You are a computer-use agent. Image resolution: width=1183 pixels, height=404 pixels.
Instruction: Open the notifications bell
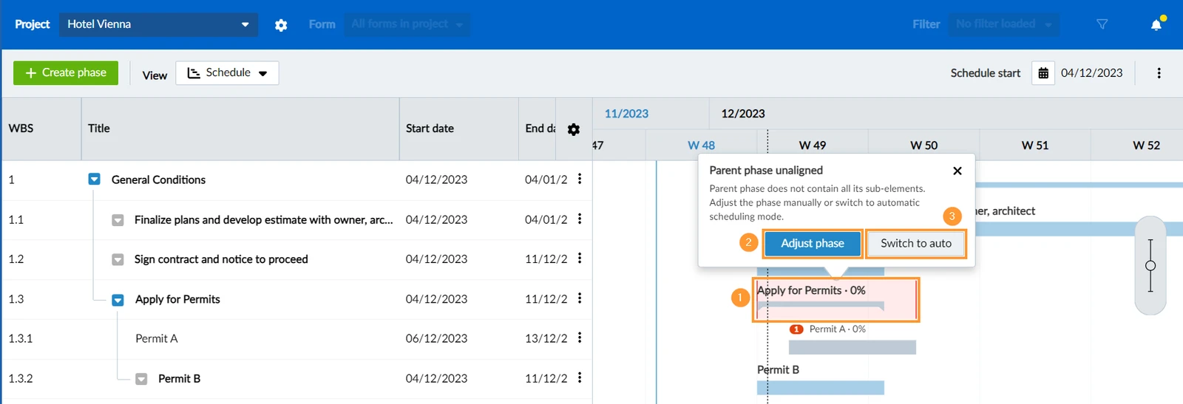(x=1156, y=24)
